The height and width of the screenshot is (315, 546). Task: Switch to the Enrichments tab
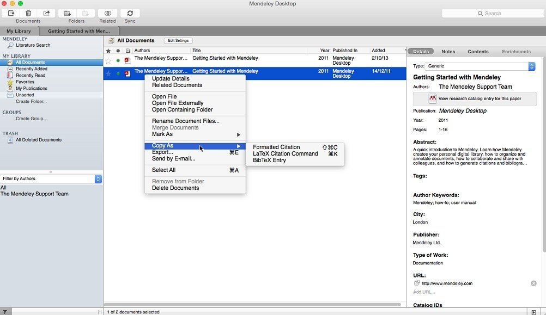[x=516, y=52]
